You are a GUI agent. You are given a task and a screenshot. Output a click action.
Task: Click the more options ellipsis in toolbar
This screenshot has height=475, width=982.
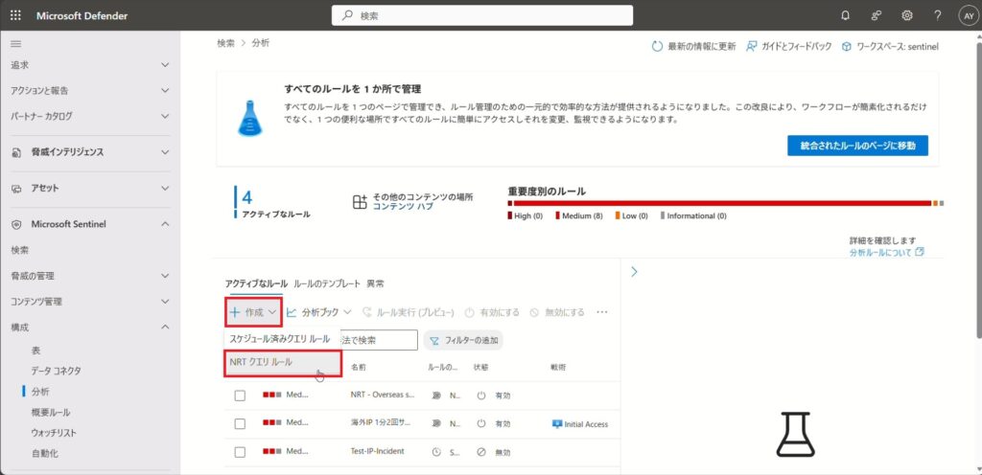tap(602, 312)
